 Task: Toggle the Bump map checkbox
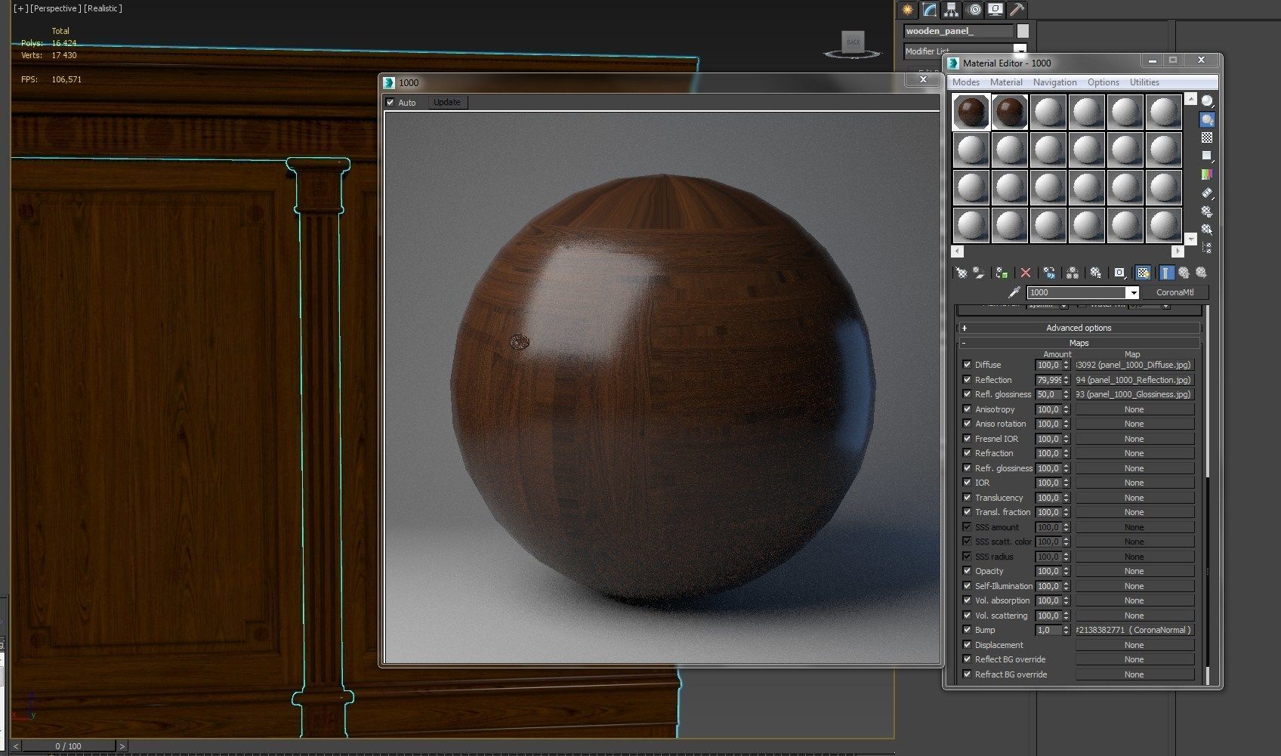pos(967,630)
